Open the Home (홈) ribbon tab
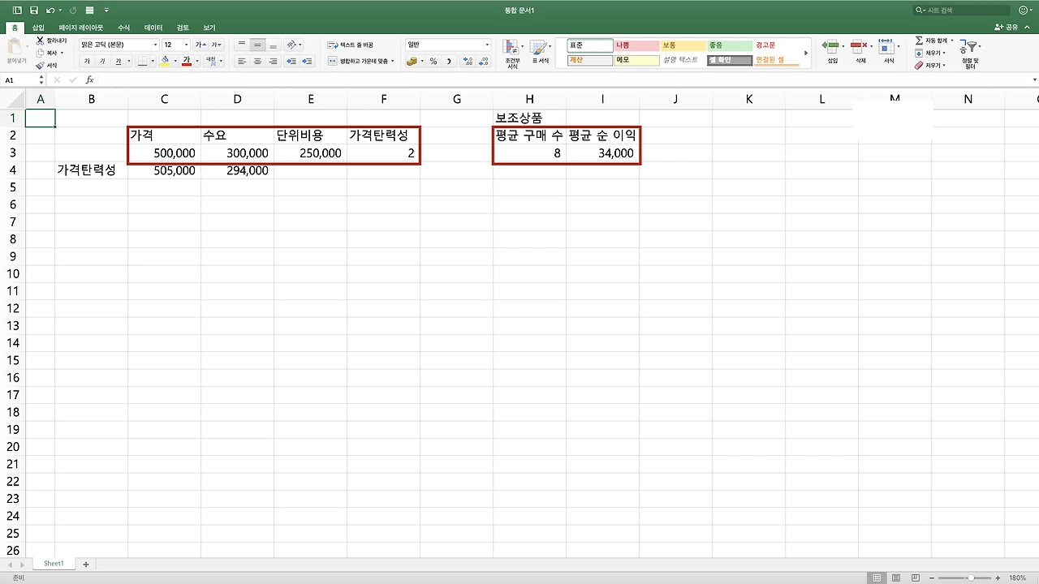This screenshot has height=584, width=1039. point(15,28)
